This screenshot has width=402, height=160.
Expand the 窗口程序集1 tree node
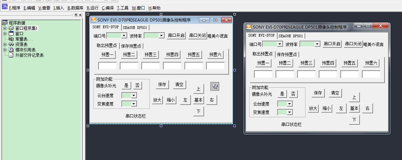(5, 28)
